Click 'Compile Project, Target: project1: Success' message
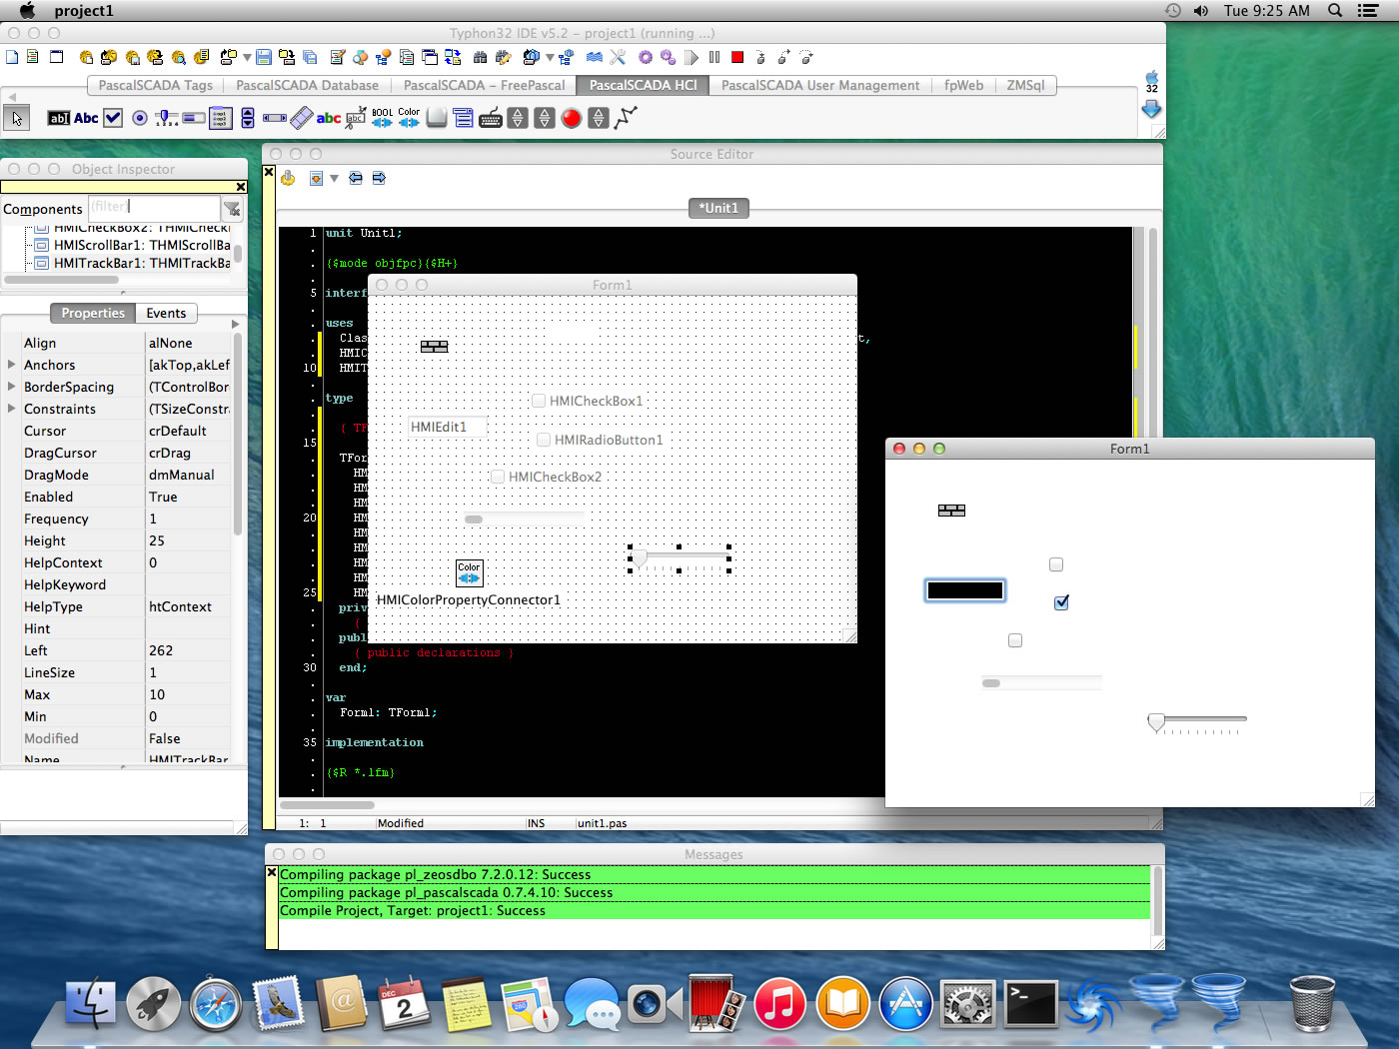The image size is (1399, 1049). pos(413,910)
